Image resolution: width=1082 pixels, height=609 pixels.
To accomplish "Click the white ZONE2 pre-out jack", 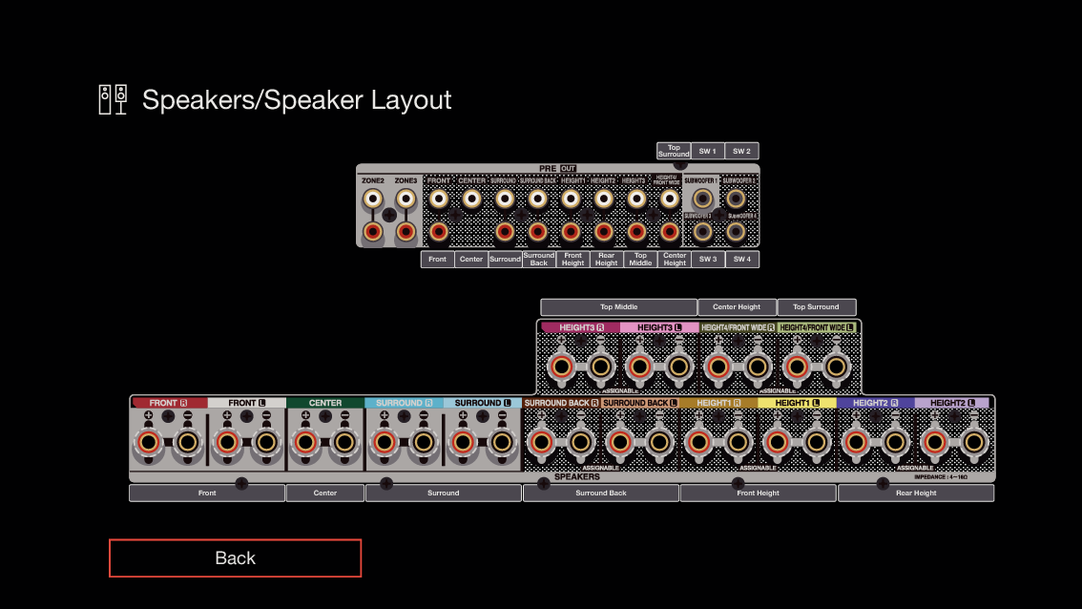I will [372, 199].
